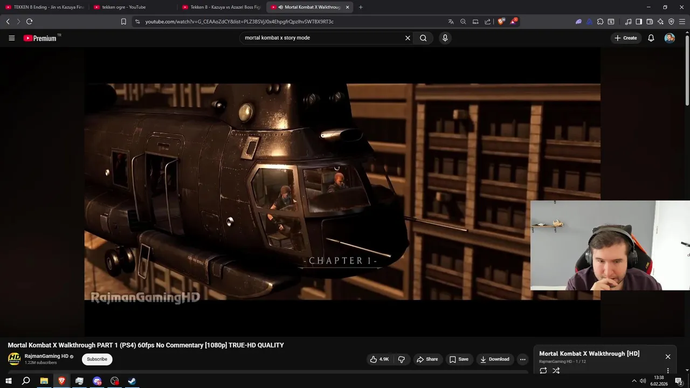The image size is (690, 388).
Task: Open the Windows notification center
Action: click(679, 381)
